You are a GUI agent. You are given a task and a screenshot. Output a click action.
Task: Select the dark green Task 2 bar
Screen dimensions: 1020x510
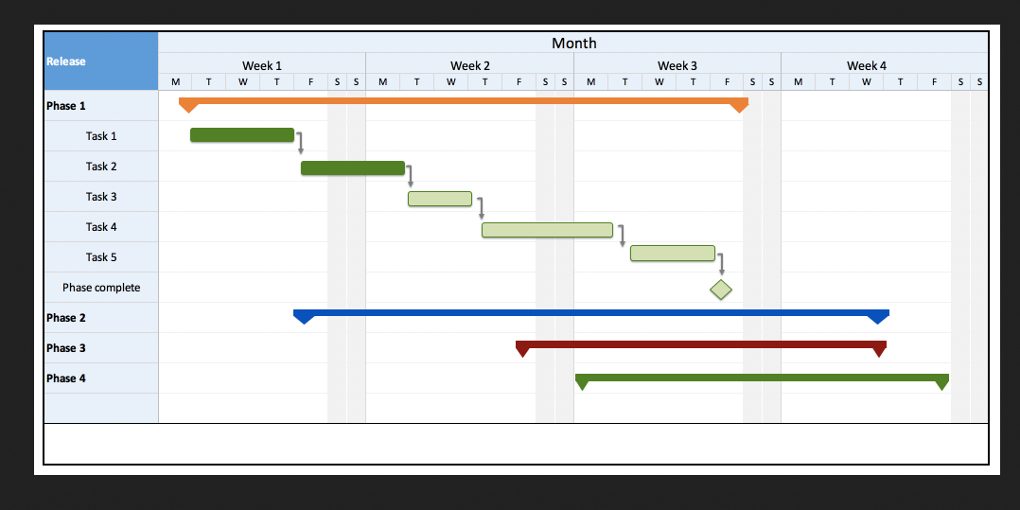pyautogui.click(x=353, y=167)
